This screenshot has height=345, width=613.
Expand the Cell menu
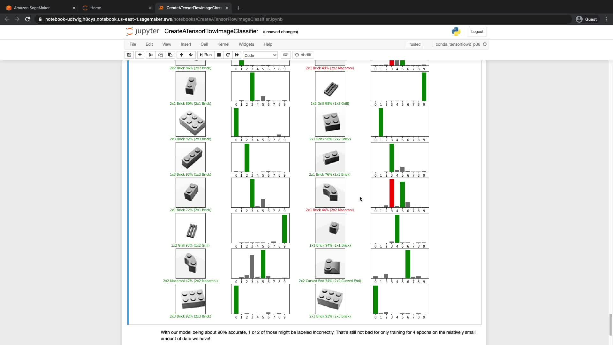[204, 44]
